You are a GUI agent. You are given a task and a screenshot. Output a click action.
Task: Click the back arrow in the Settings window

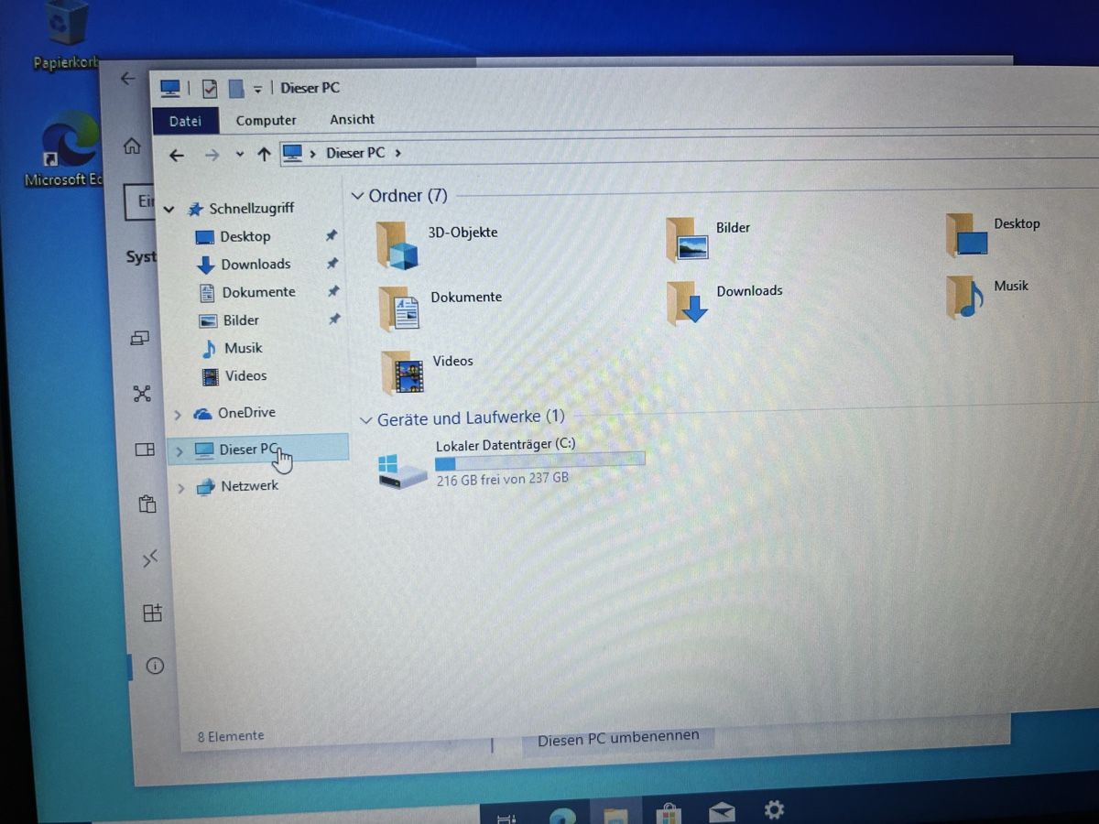127,79
